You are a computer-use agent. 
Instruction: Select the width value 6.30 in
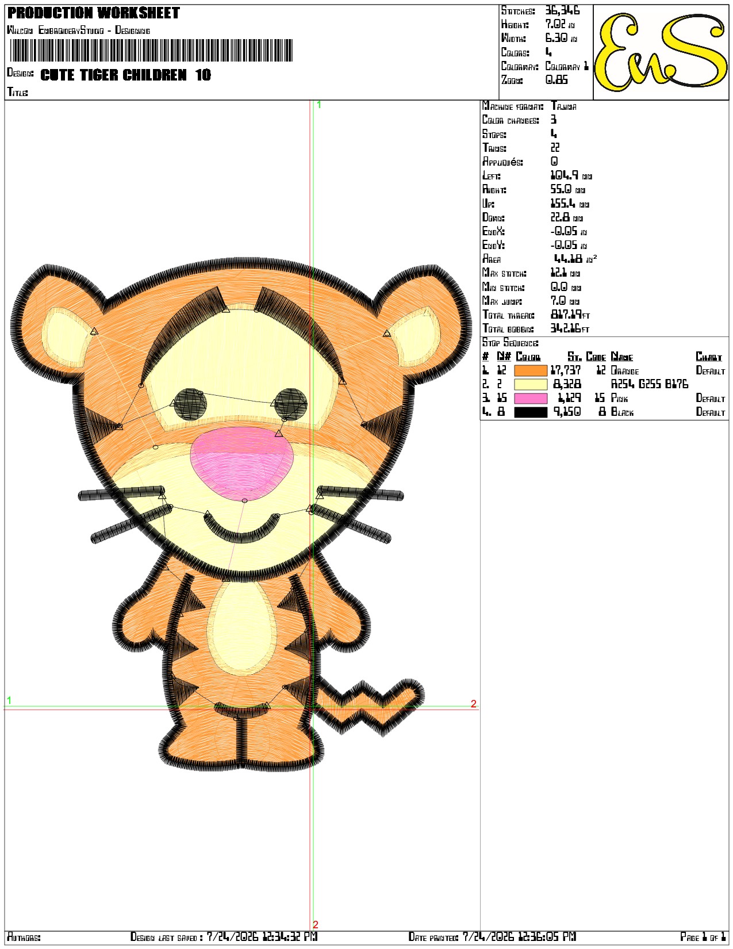click(x=561, y=39)
